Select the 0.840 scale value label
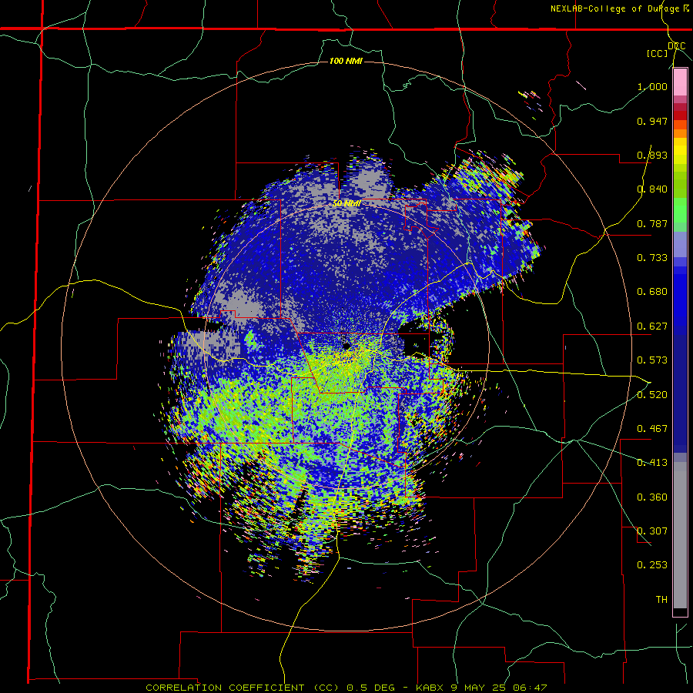Screen dimensions: 693x693 pos(652,189)
